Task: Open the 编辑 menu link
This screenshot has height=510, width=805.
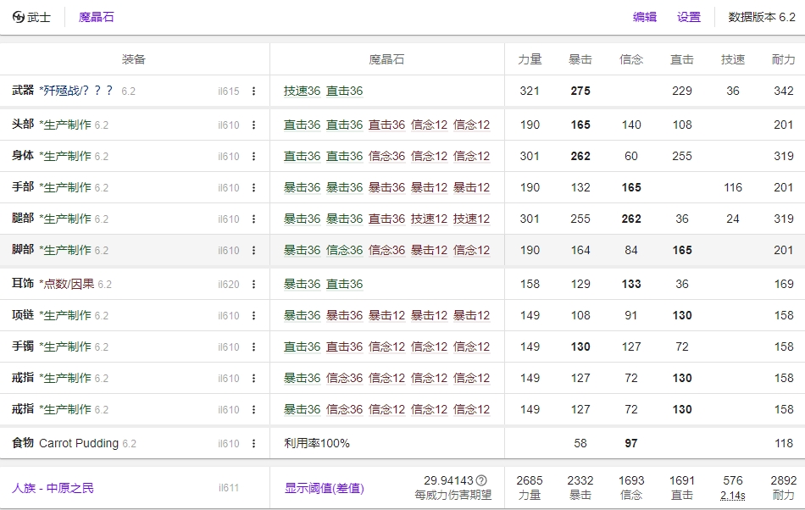Action: pos(644,17)
